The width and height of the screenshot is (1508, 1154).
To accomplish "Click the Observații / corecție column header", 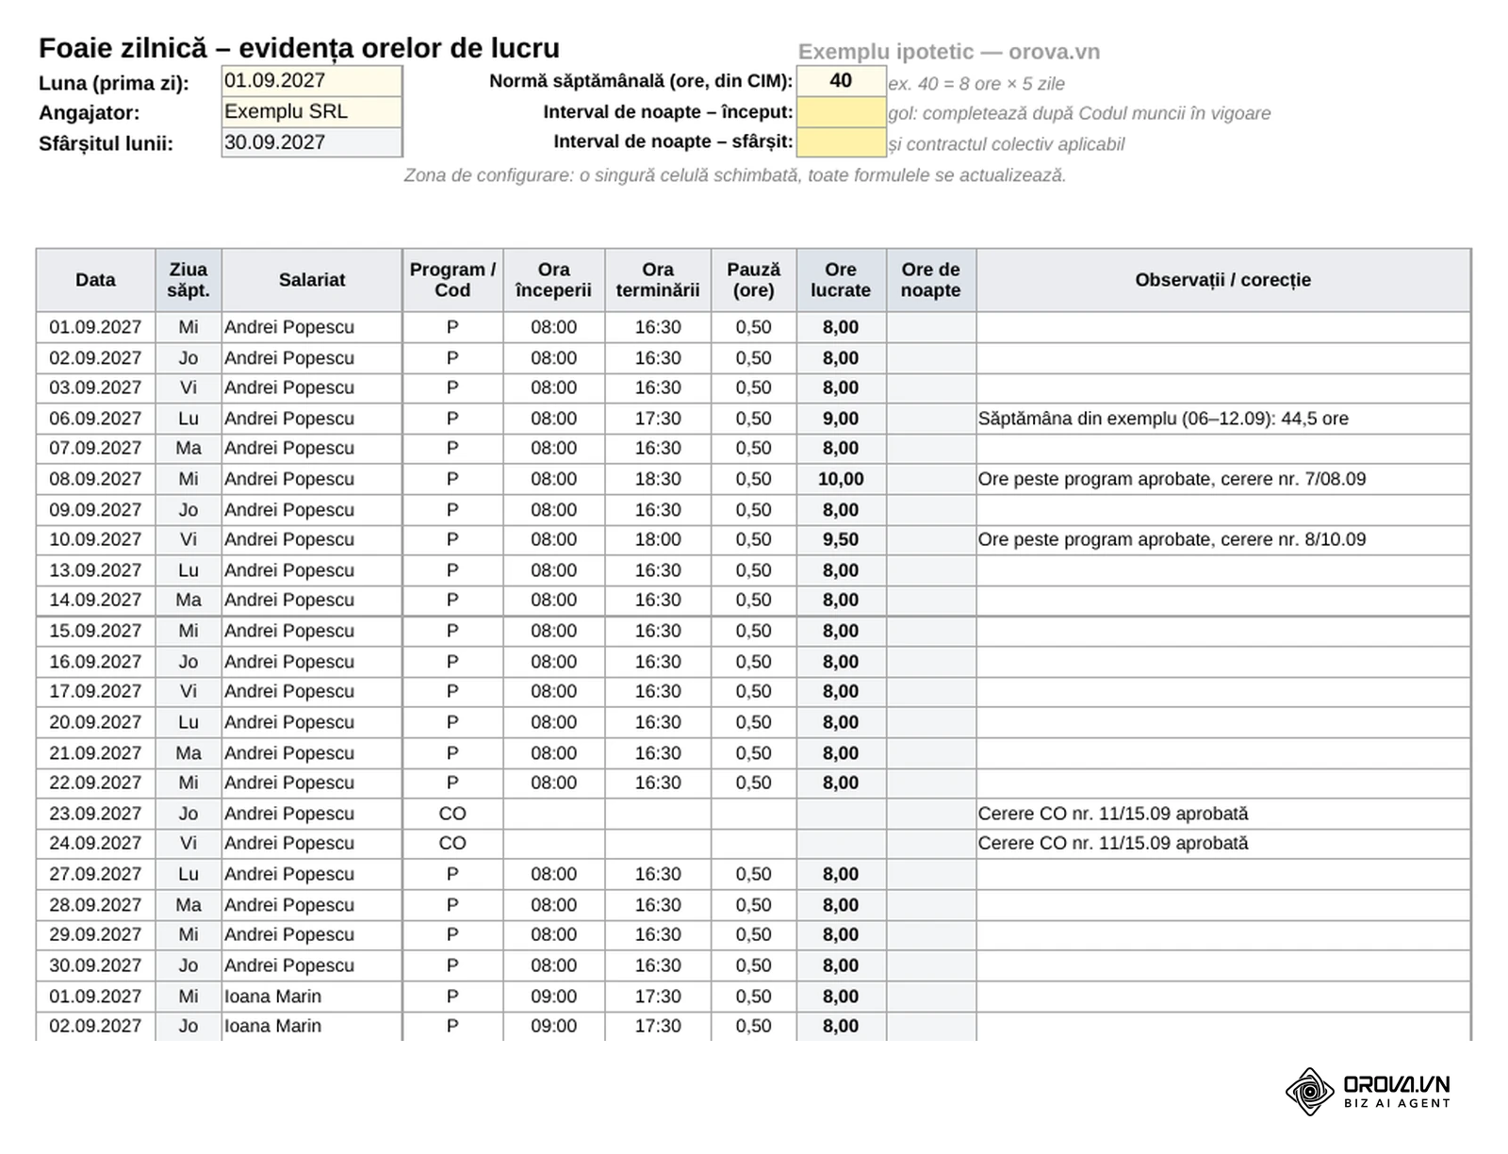I will coord(1223,280).
